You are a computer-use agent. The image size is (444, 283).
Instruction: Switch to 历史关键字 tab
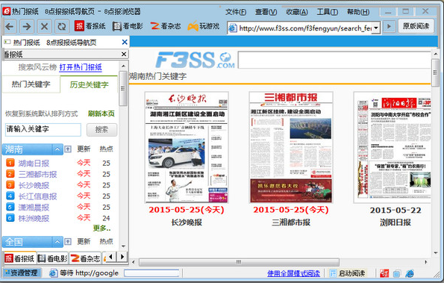point(89,84)
